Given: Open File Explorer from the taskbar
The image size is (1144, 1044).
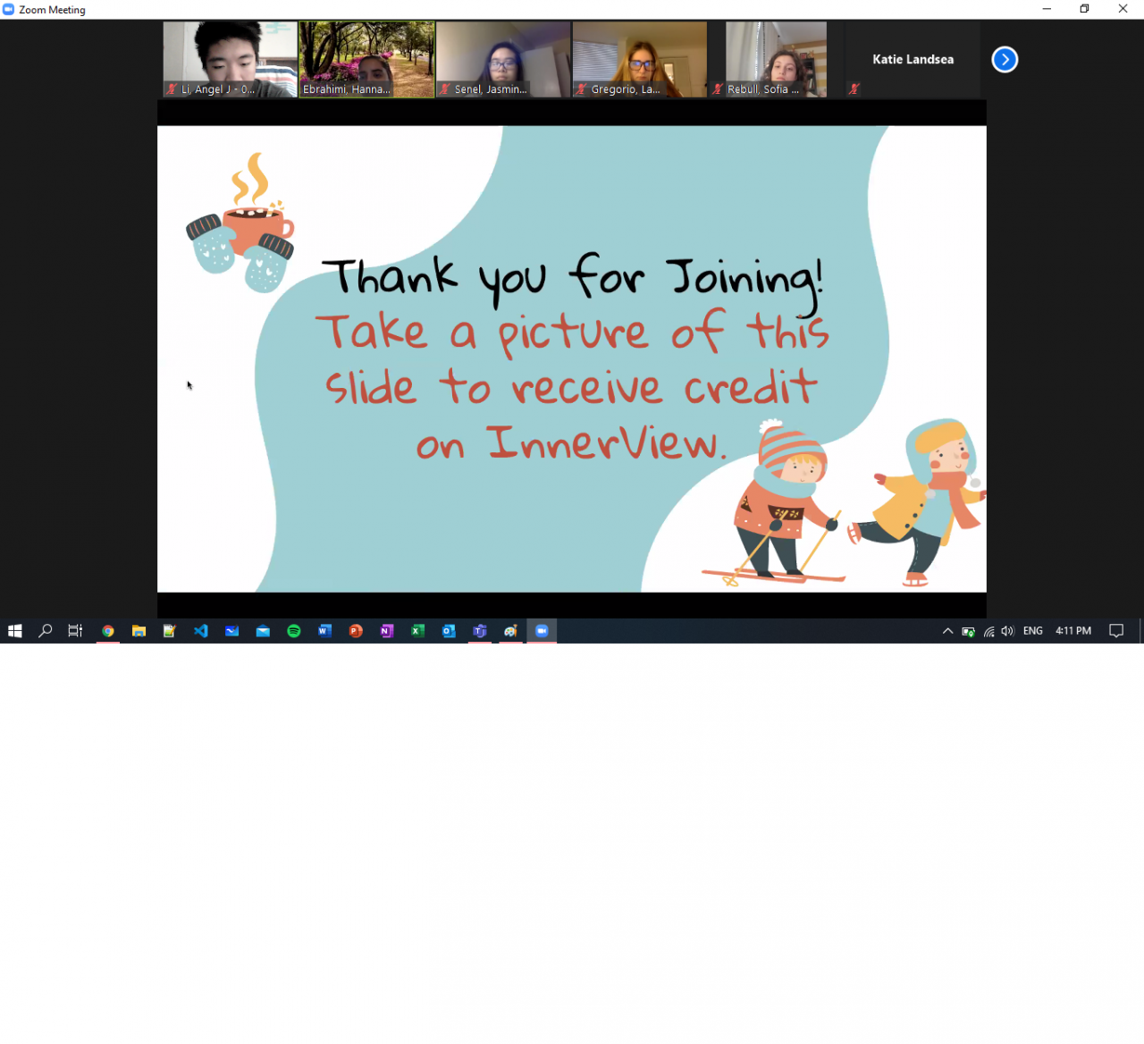Looking at the screenshot, I should (139, 631).
